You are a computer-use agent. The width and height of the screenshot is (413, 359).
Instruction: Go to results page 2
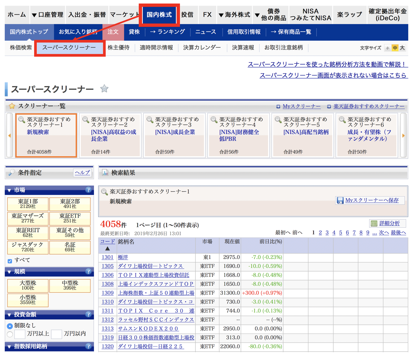point(320,233)
